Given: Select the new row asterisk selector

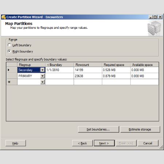Looking at the screenshot, I should coord(12,82).
